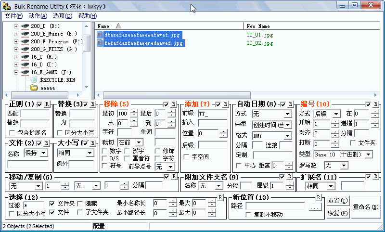
Task: Click the 过滤 filter input field
Action: click(34, 205)
